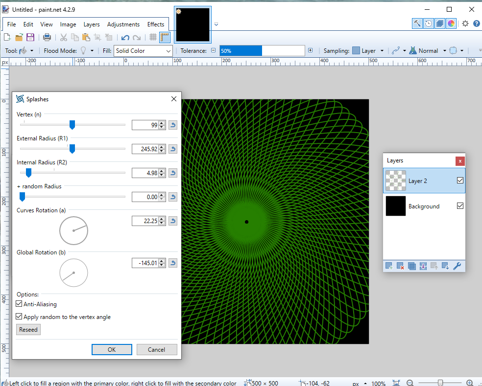Open the View menu
This screenshot has width=482, height=386.
click(47, 24)
